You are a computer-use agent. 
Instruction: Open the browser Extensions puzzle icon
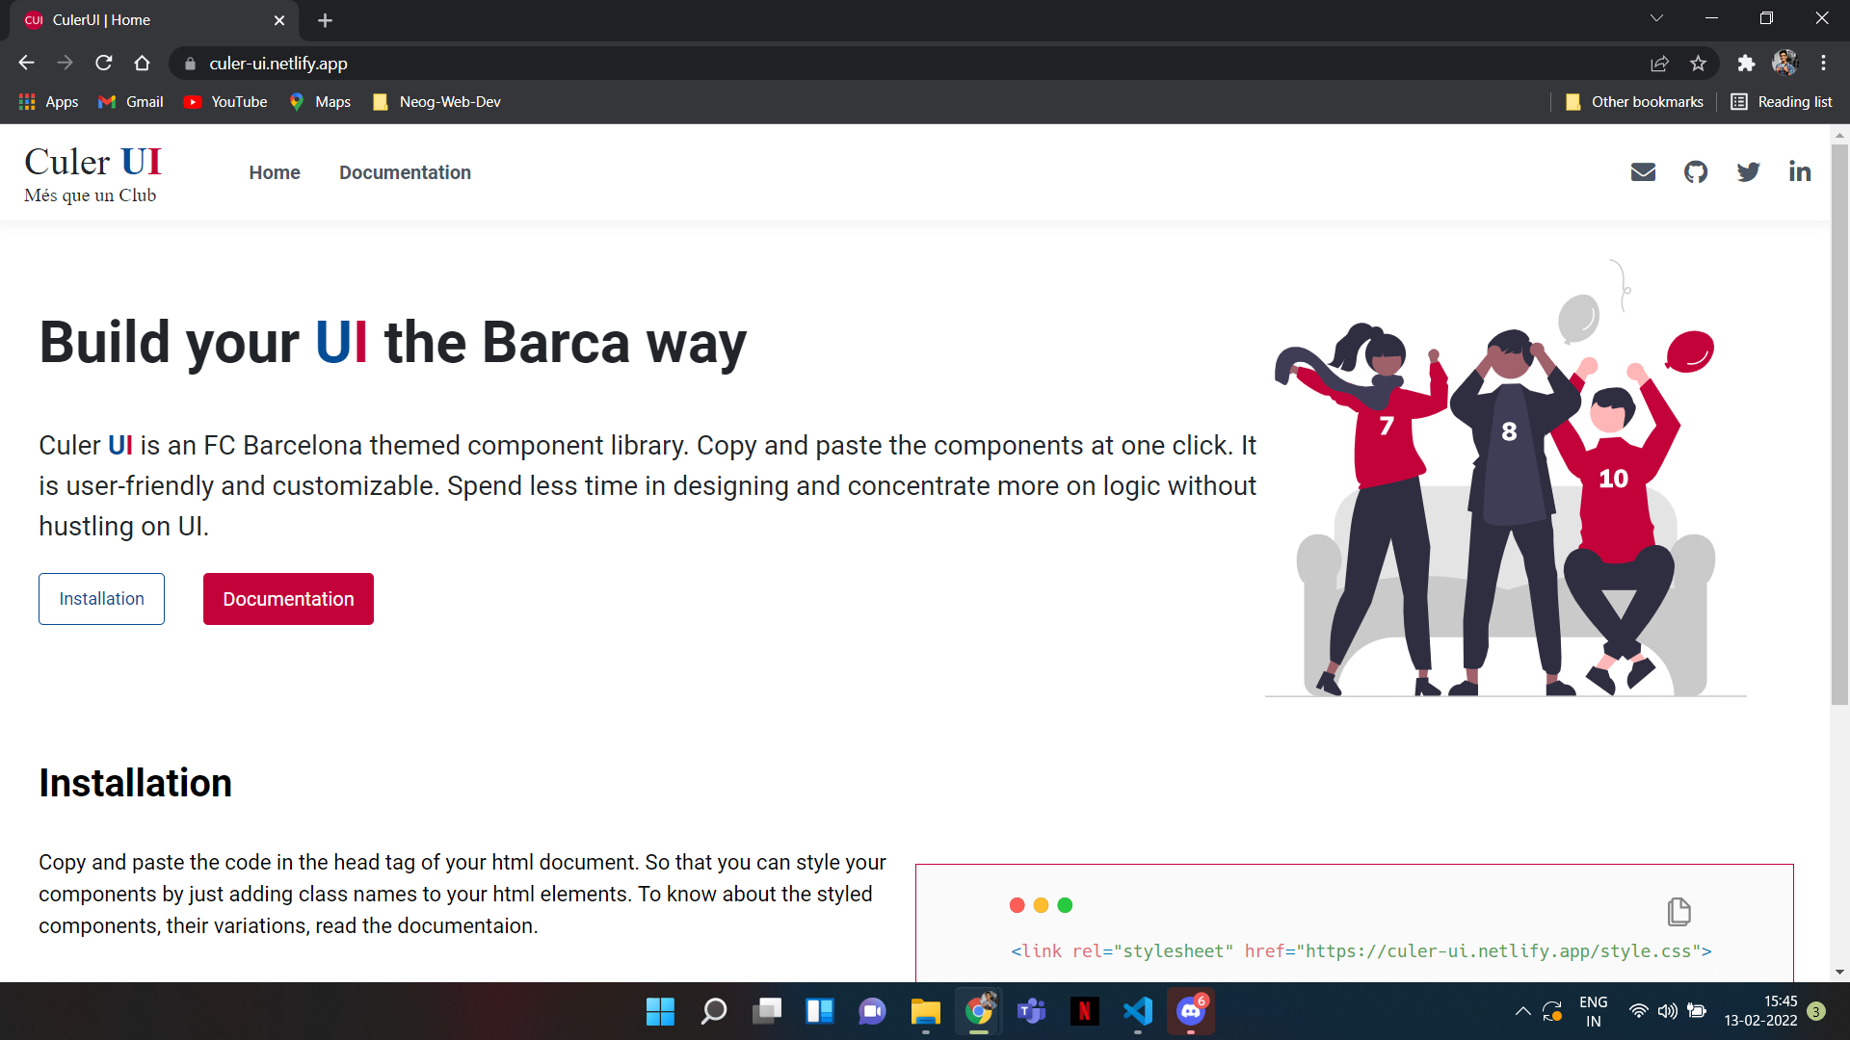1746,64
